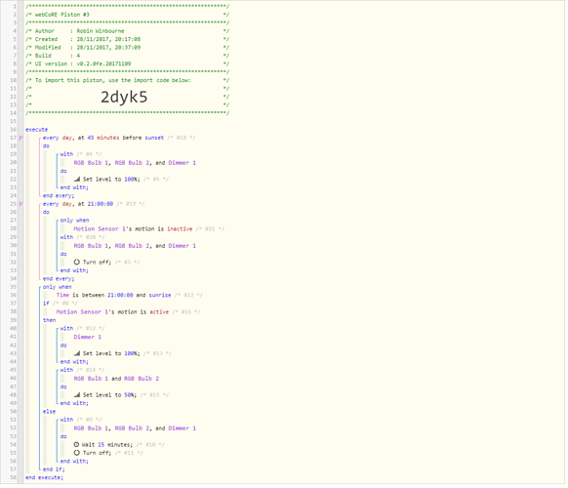Click the power icon on the last Turn off
Screen dimensions: 568x488
[x=77, y=453]
